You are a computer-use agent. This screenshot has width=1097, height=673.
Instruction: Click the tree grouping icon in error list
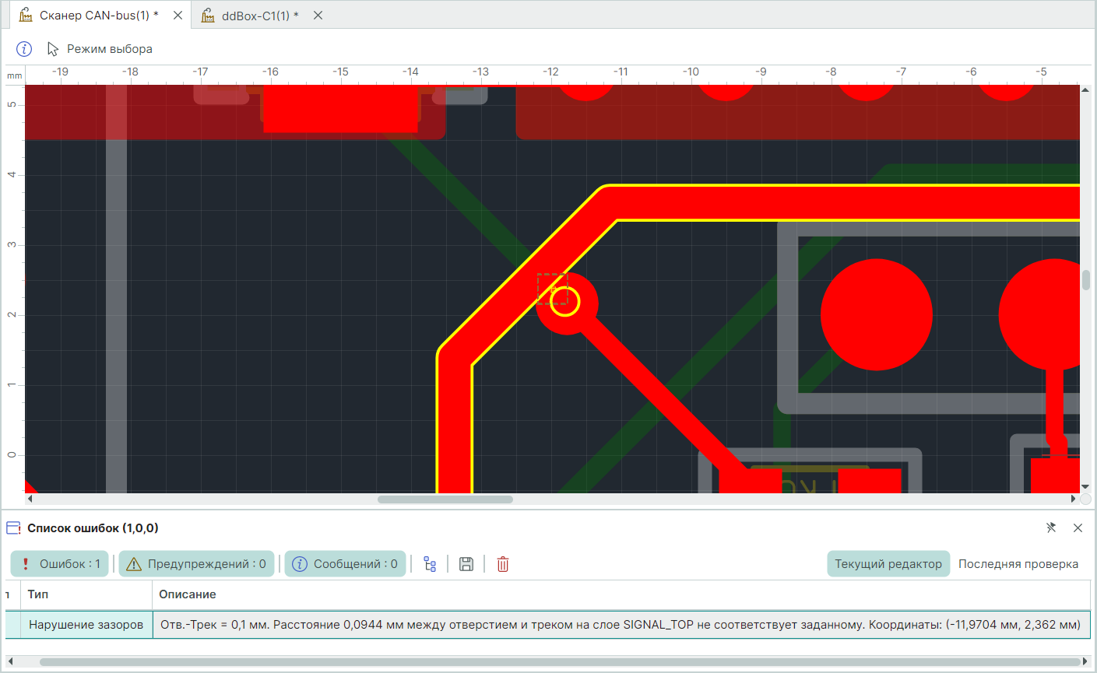[430, 564]
